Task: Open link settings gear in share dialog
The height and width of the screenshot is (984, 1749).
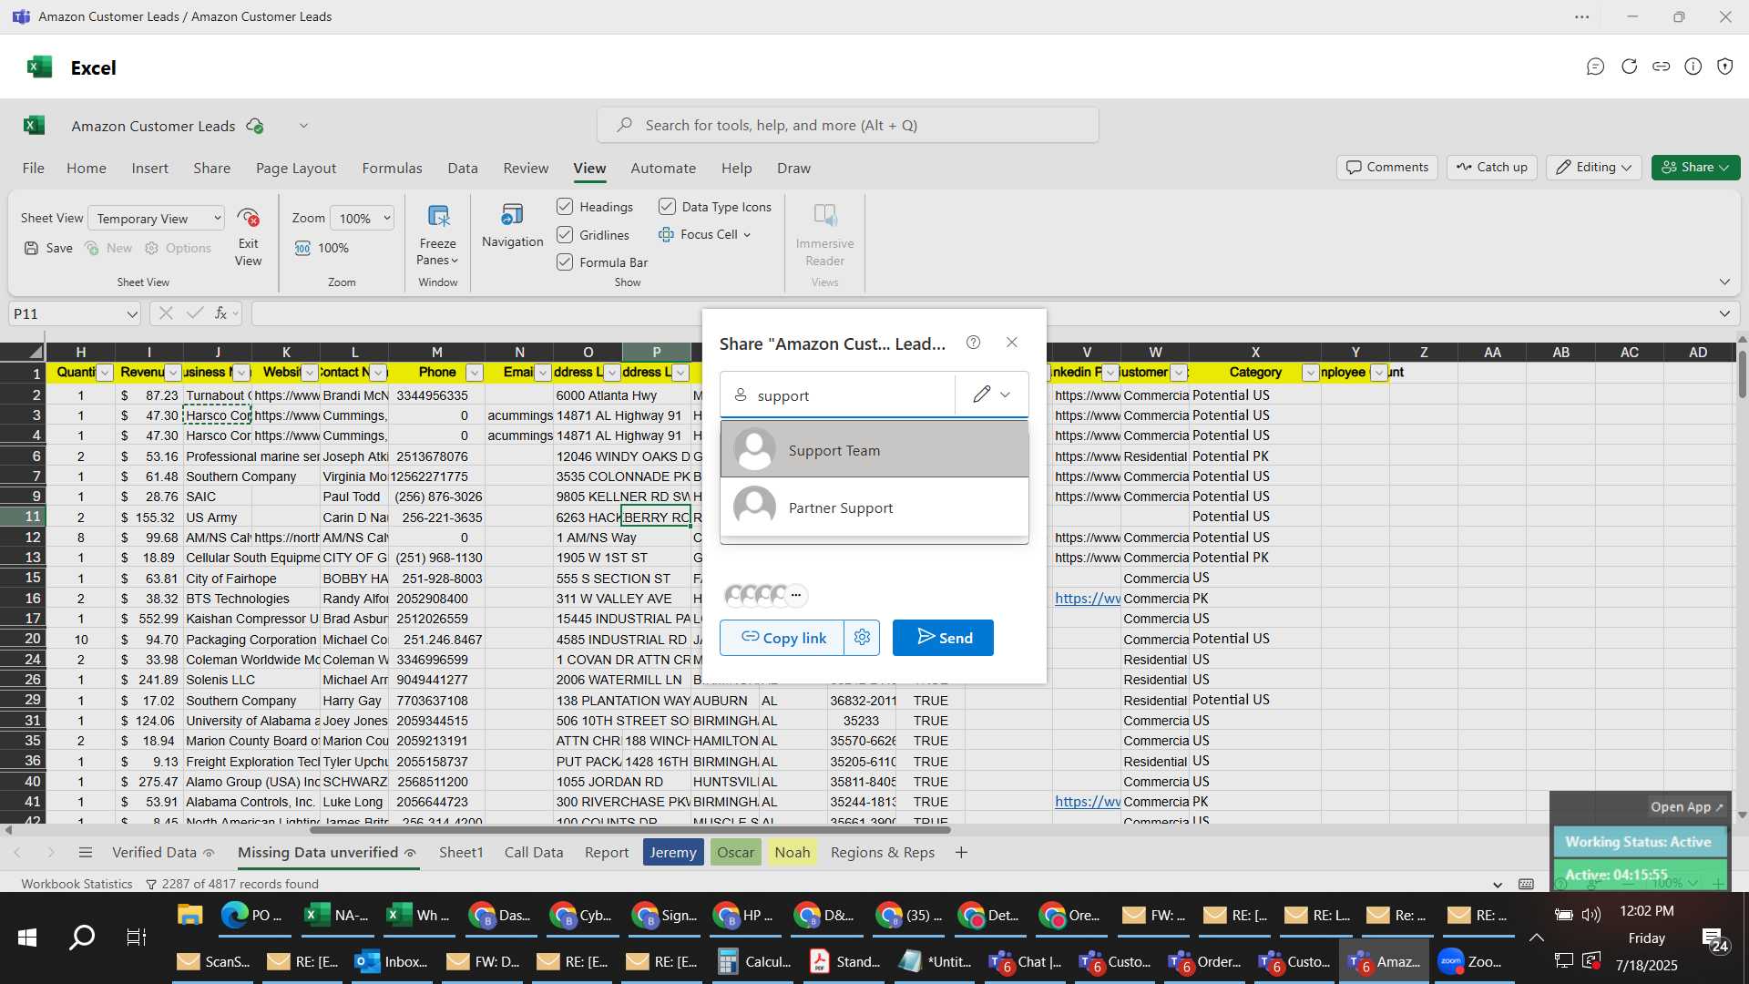Action: [x=862, y=638]
